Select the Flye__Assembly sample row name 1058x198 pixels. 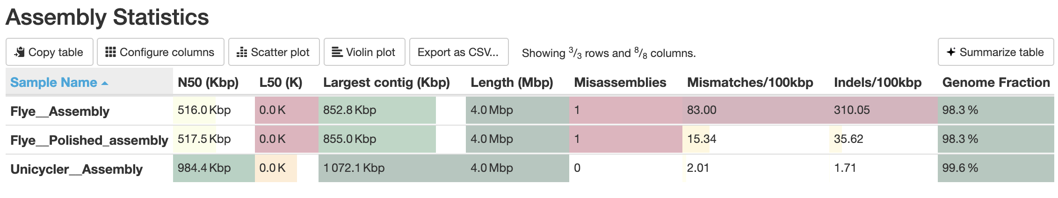[60, 111]
